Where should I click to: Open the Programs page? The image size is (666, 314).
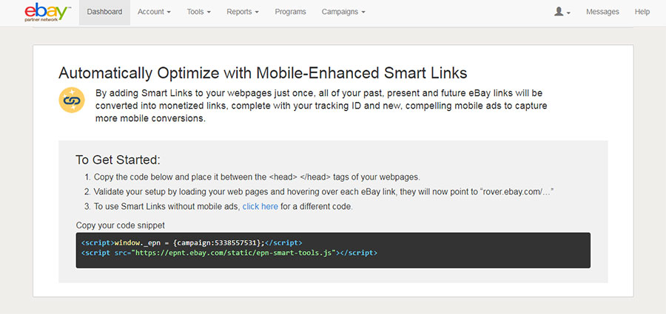(291, 12)
